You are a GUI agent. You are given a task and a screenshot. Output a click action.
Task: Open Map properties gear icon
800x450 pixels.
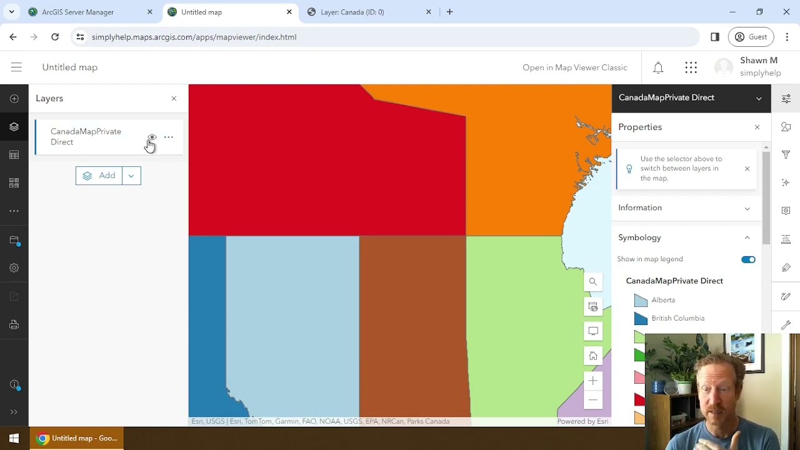click(14, 268)
